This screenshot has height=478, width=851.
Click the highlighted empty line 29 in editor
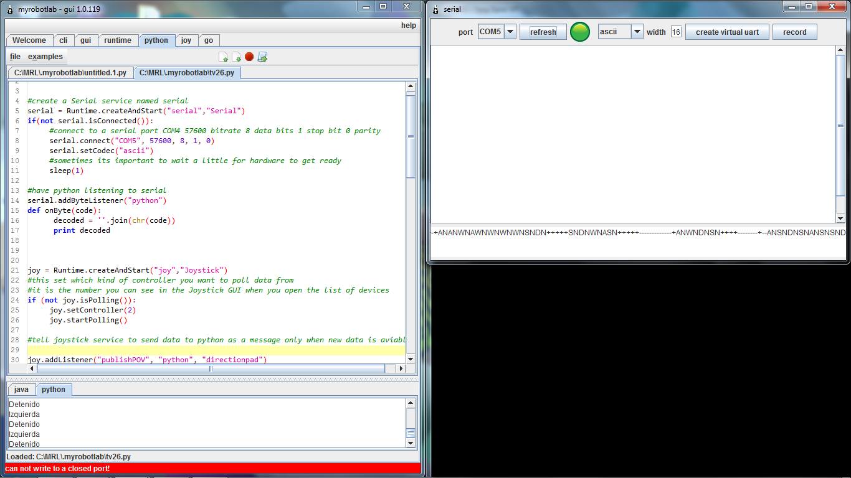pyautogui.click(x=216, y=350)
